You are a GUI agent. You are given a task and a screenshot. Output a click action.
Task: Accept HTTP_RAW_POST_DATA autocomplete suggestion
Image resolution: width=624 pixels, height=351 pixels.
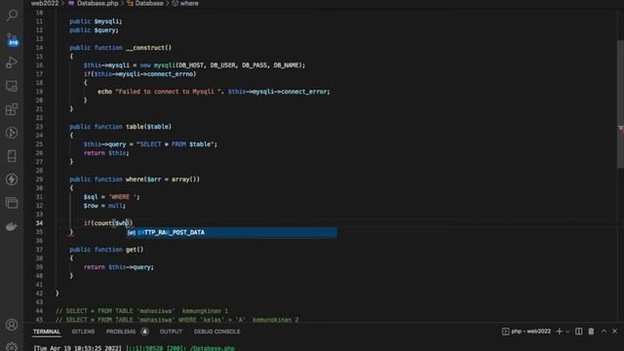(x=232, y=232)
